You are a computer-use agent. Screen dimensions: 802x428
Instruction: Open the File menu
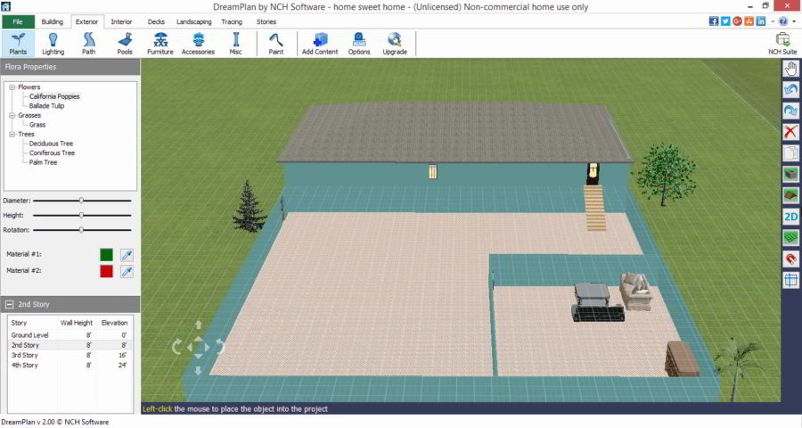click(x=18, y=21)
